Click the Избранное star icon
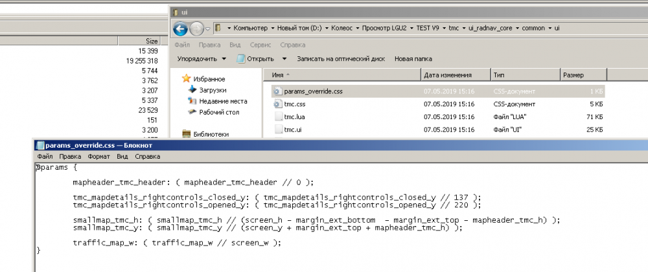The height and width of the screenshot is (272, 648). point(187,78)
